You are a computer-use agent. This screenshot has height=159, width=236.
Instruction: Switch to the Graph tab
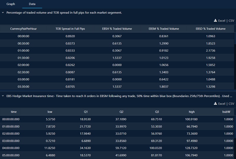pos(11,4)
